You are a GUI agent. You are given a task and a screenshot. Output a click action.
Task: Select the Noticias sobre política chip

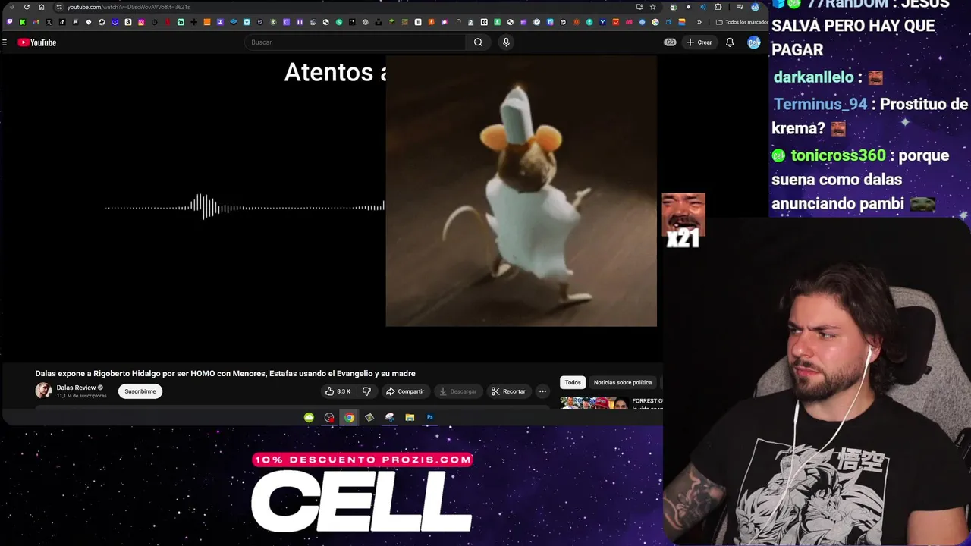pyautogui.click(x=623, y=382)
